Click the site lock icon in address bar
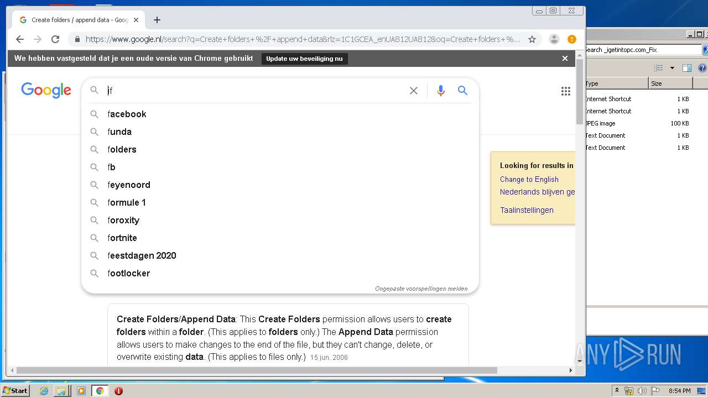Viewport: 708px width, 398px height. 77,39
